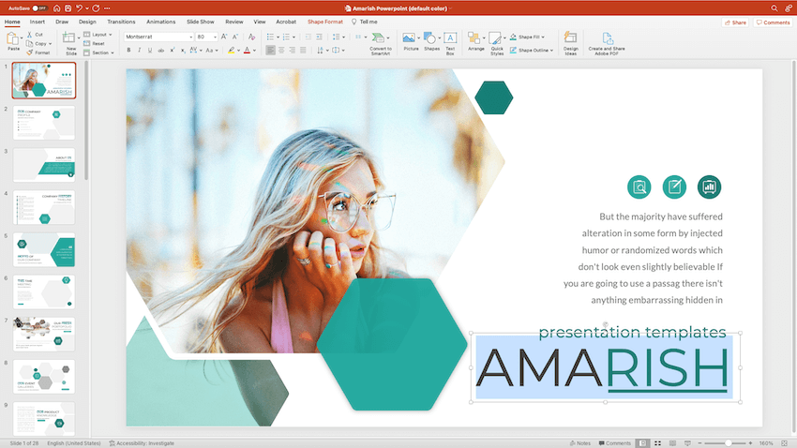Click Convert to SmartArt
Screen dimensions: 797x448
tap(380, 44)
